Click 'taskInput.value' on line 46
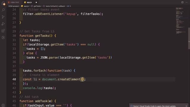Image resolution: width=190 pixels, height=107 pixels. tap(41, 106)
